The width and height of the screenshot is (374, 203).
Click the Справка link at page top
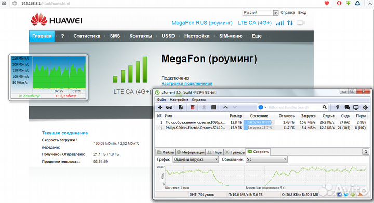coord(287,12)
